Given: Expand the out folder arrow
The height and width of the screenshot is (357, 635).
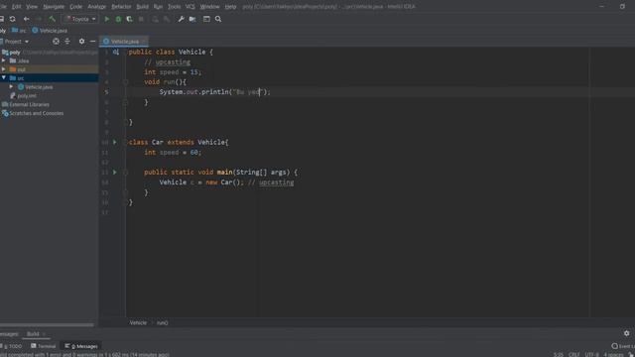Looking at the screenshot, I should (4, 69).
